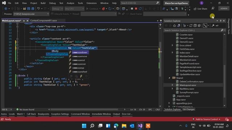232x130 pixels.
Task: Select MemberDetail.razor in Solution Explorer
Action: point(189,56)
